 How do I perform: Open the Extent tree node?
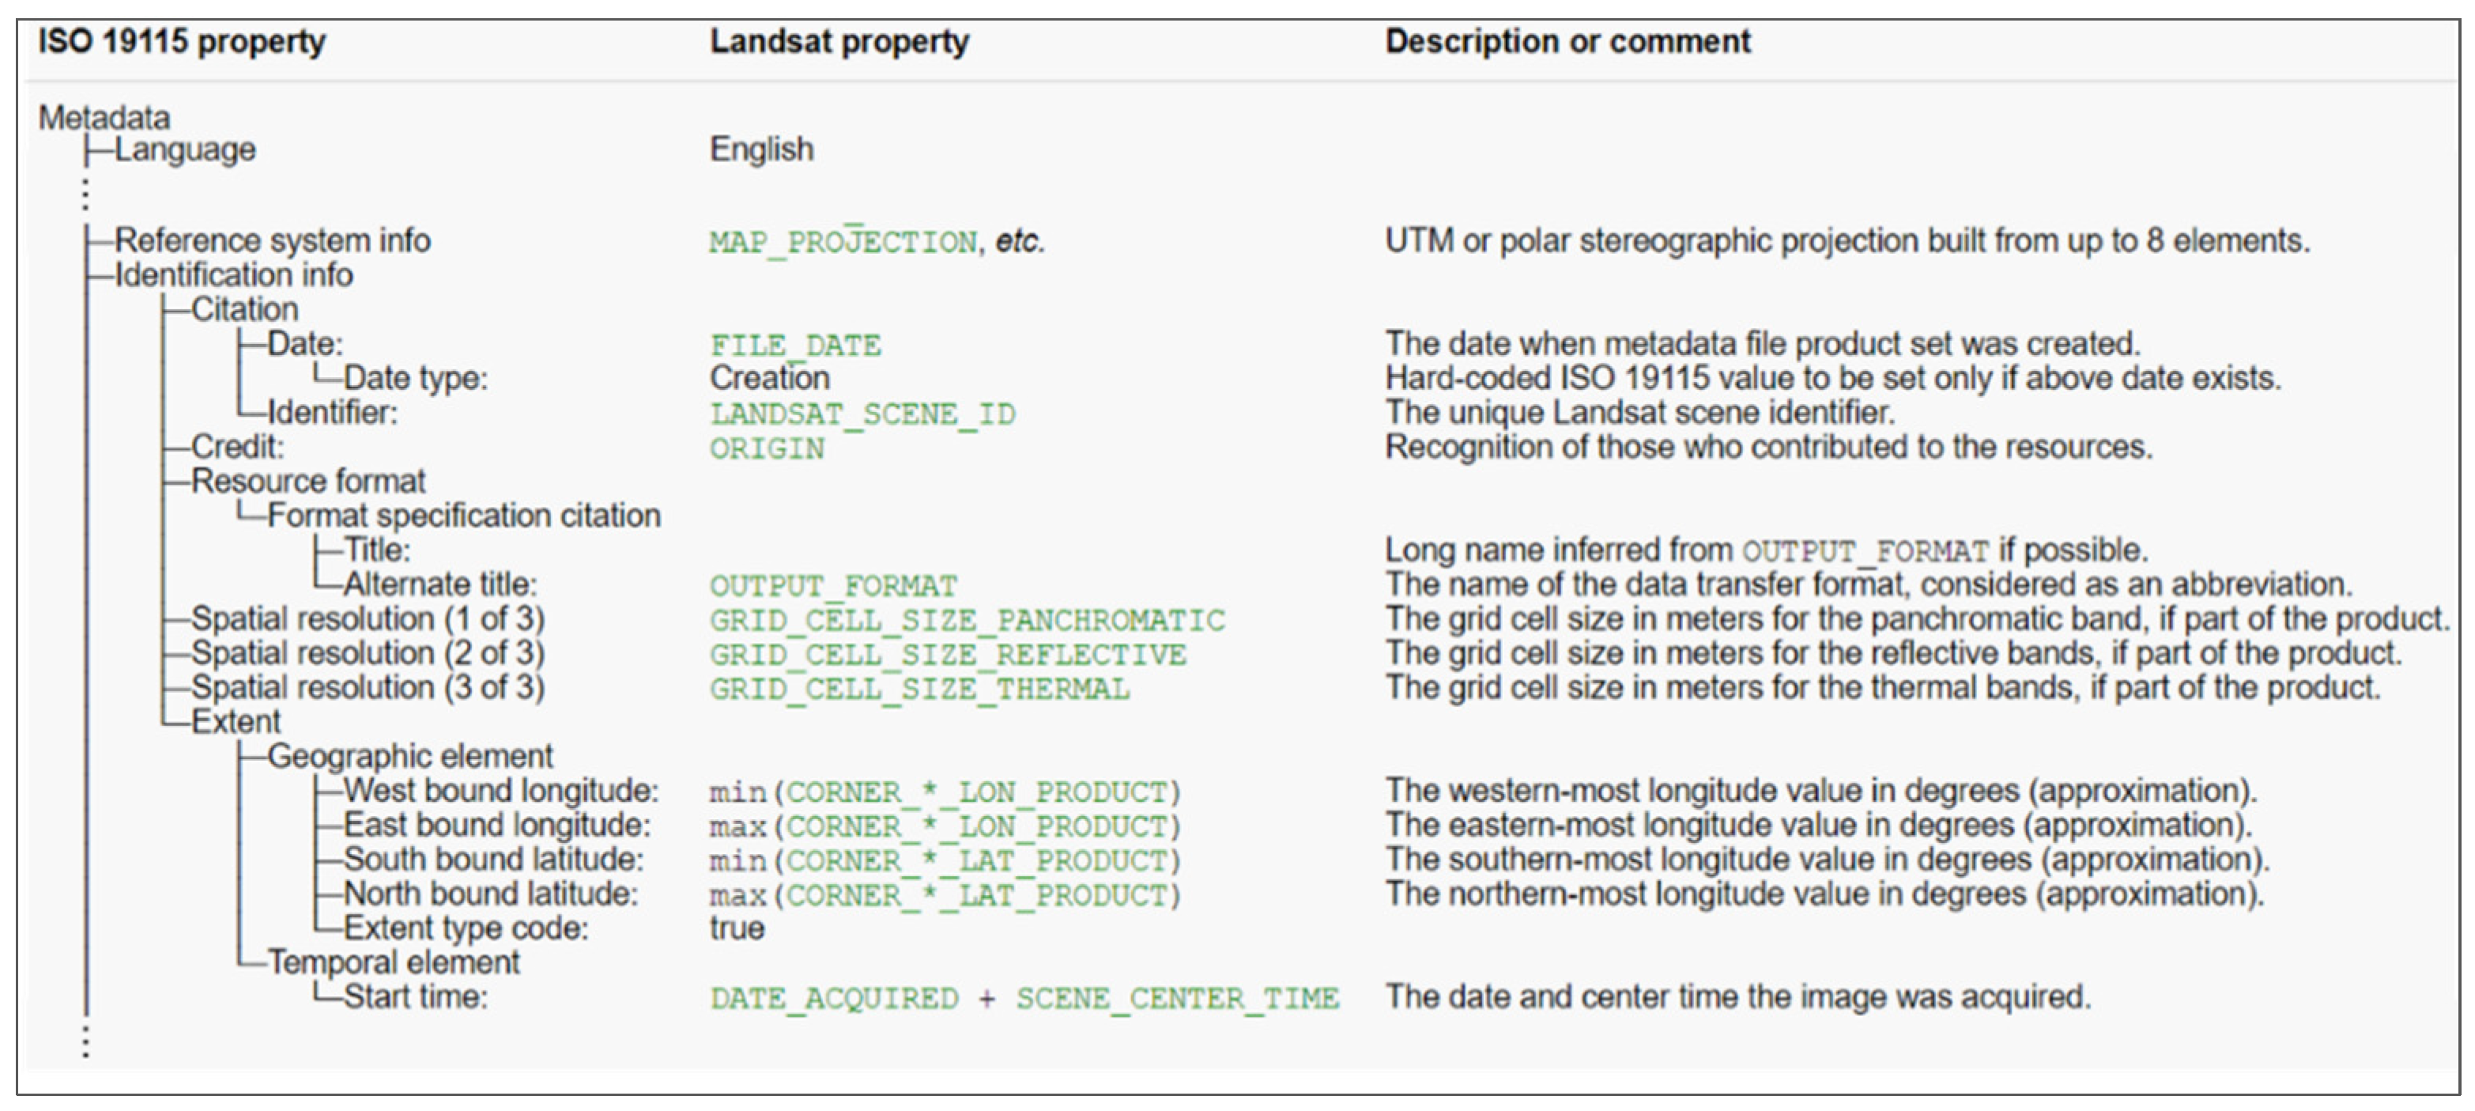coord(236,722)
